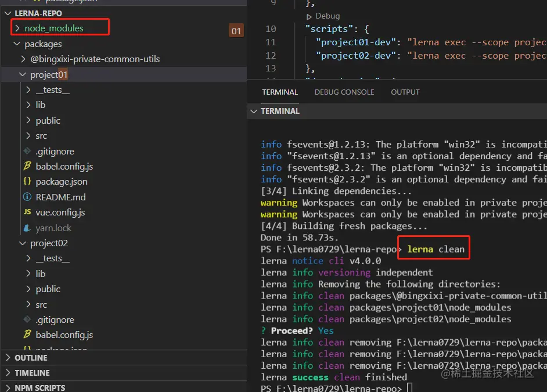Switch to the DEBUG CONSOLE tab
Image resolution: width=547 pixels, height=392 pixels.
344,92
